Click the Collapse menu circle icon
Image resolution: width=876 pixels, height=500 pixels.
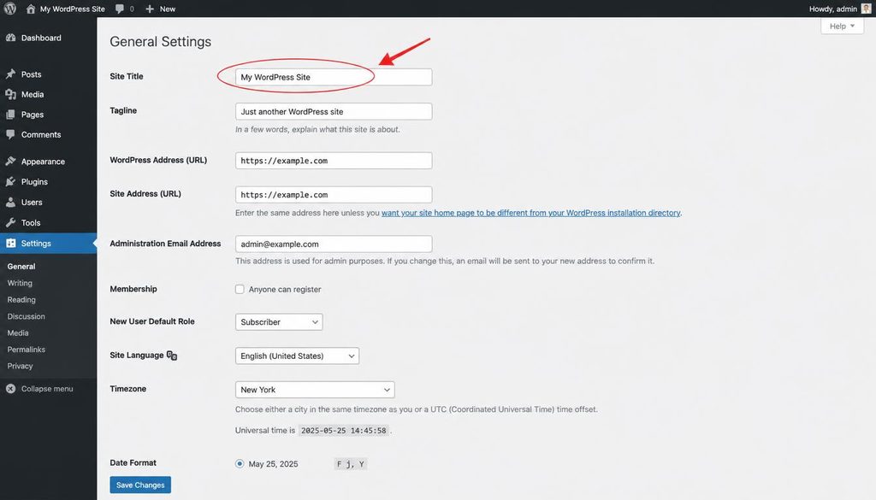[10, 388]
